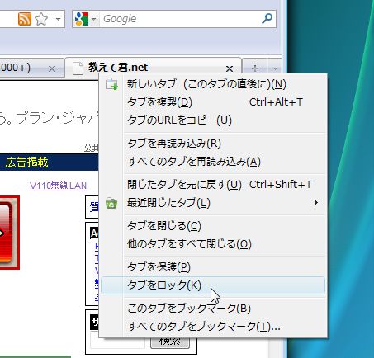374x358 pixels.
Task: Select the 教えて君.net tab
Action: coord(153,68)
